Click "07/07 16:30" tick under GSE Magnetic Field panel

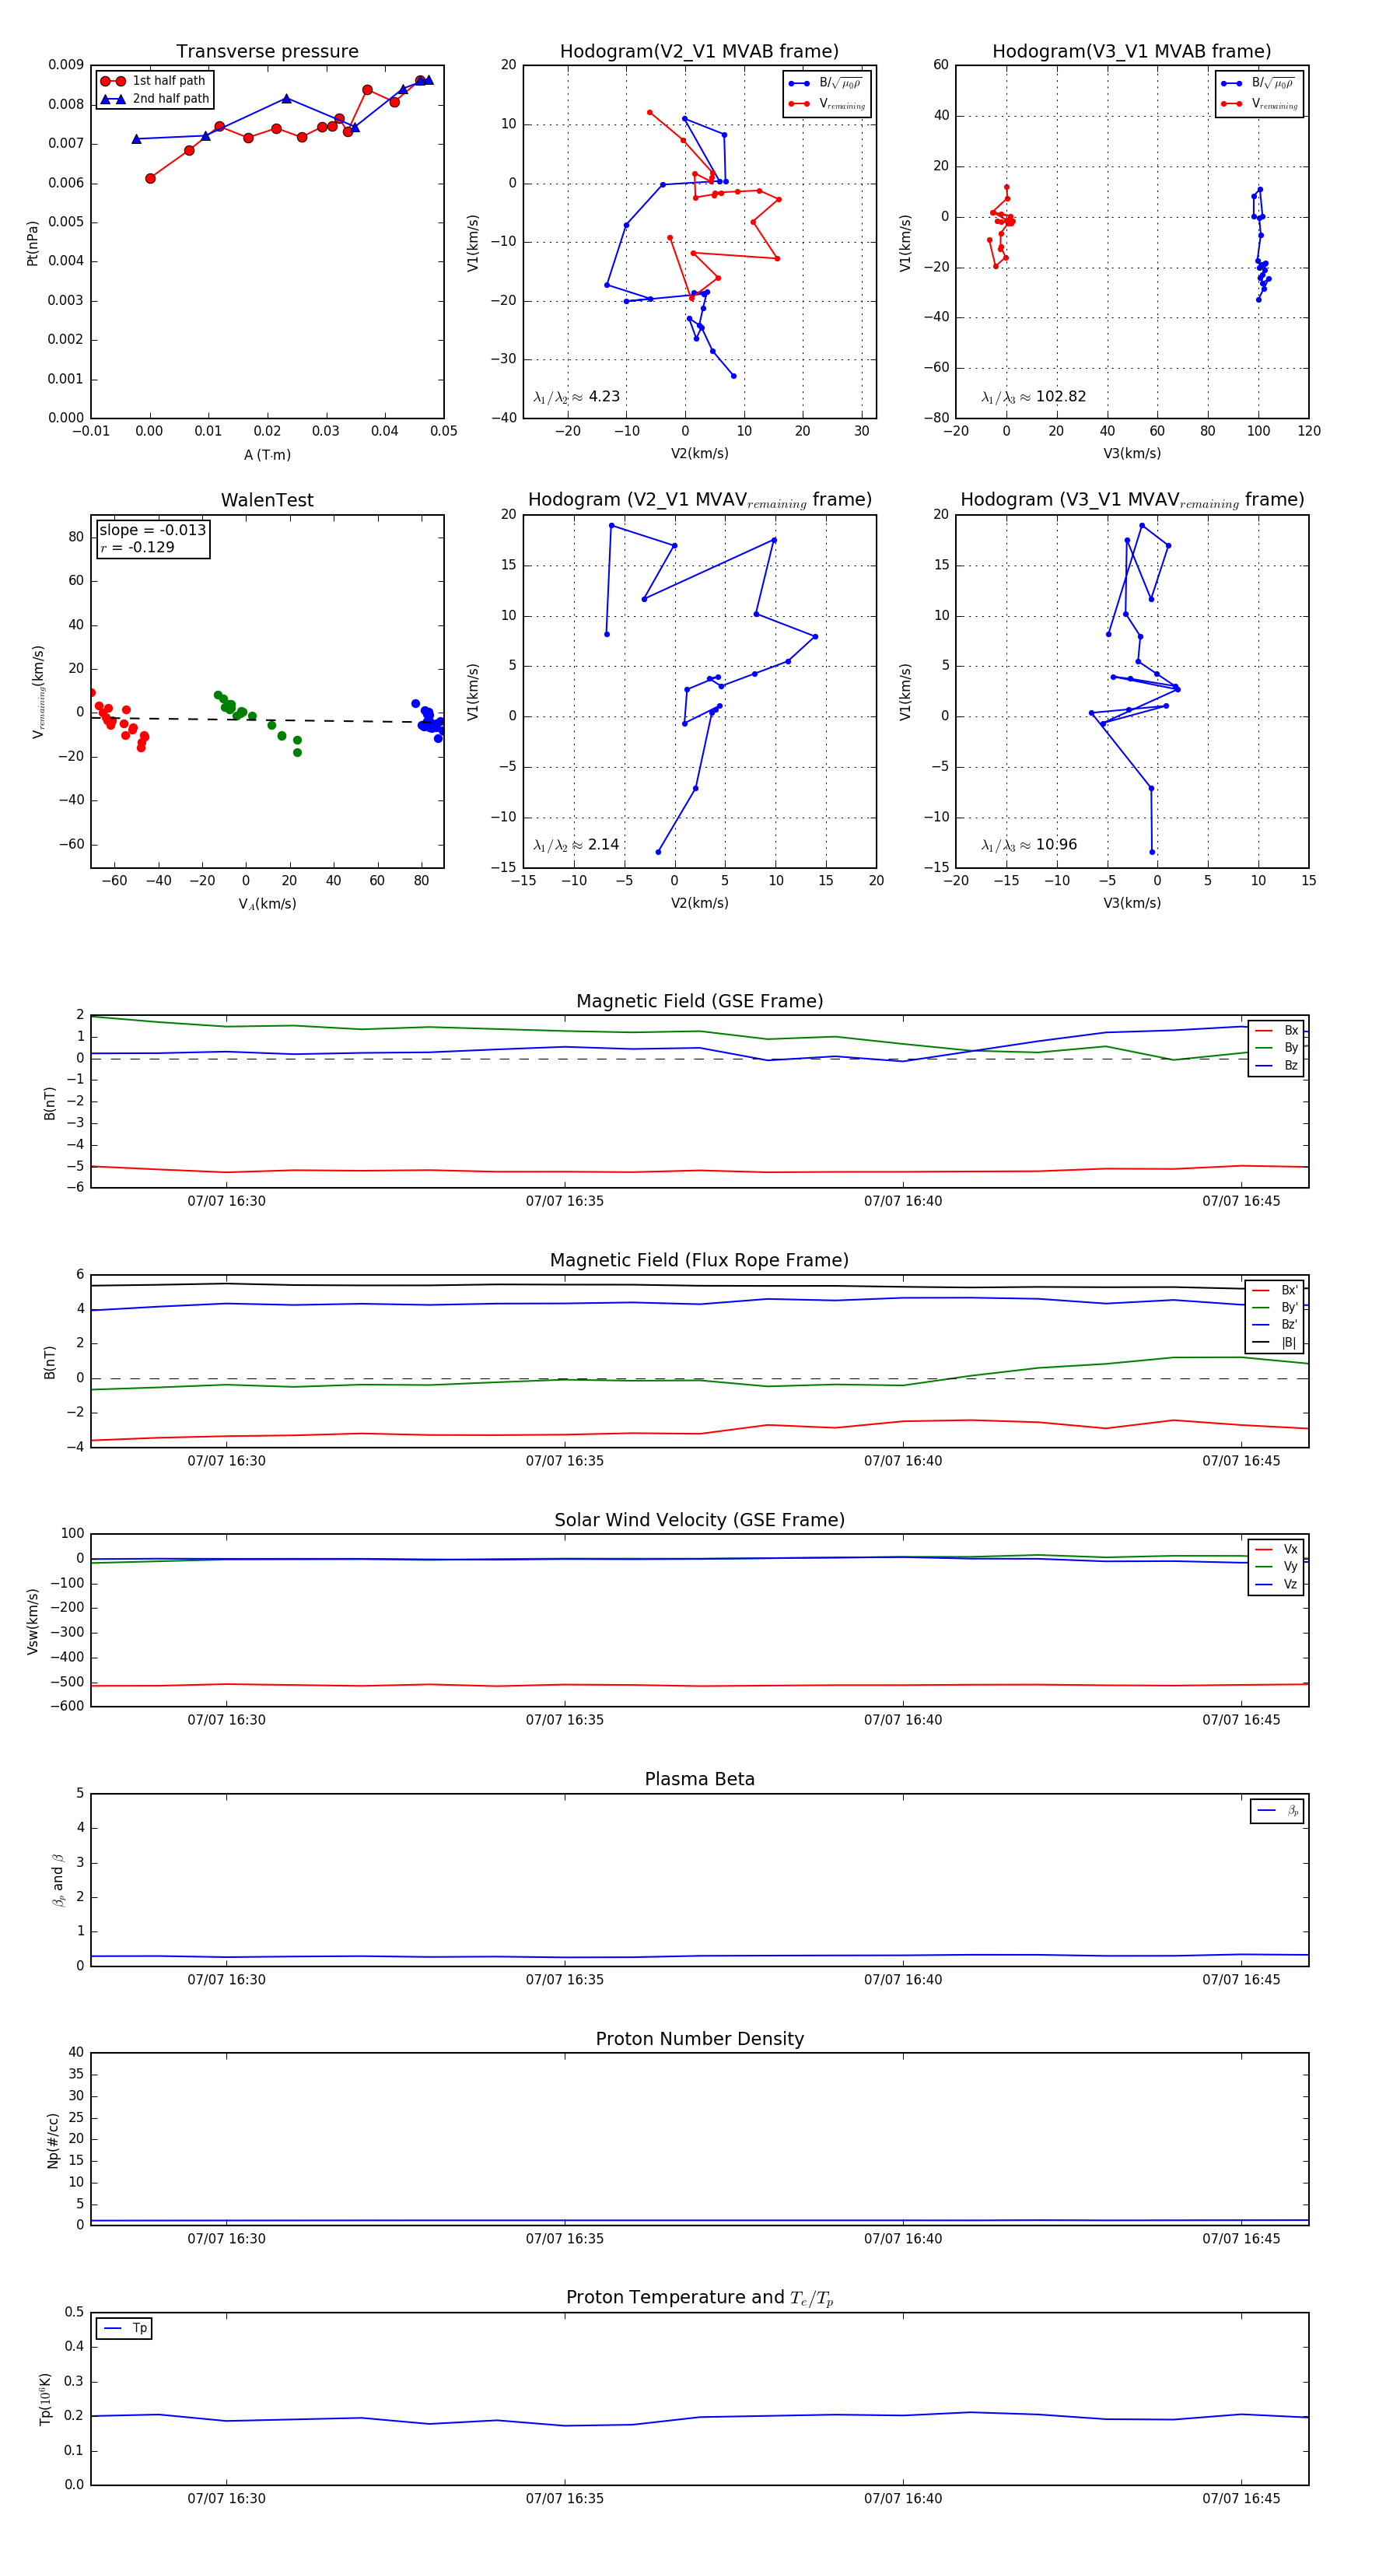[226, 1202]
